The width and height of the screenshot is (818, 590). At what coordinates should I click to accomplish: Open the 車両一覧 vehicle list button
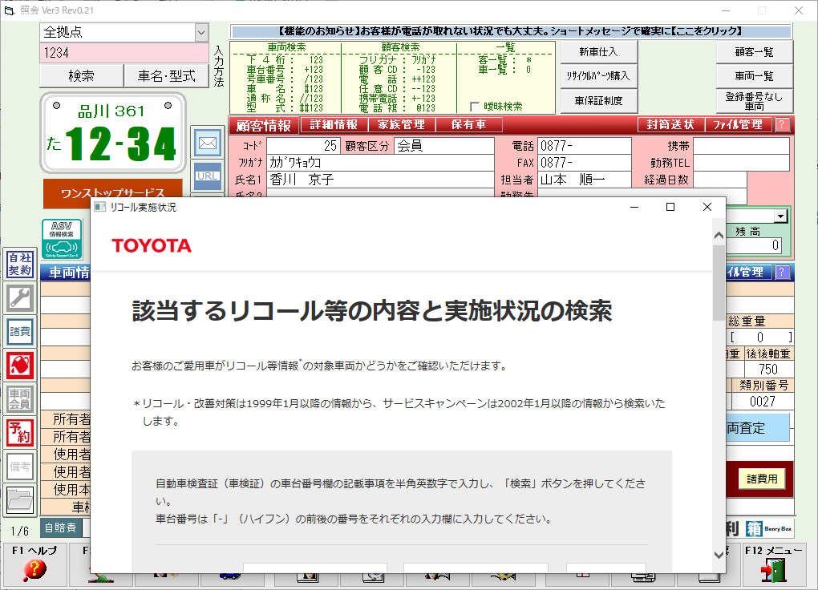[x=755, y=75]
